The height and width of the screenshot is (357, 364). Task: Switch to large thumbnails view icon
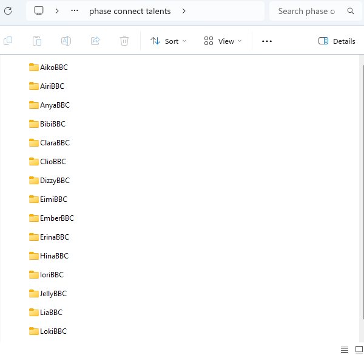tap(359, 350)
